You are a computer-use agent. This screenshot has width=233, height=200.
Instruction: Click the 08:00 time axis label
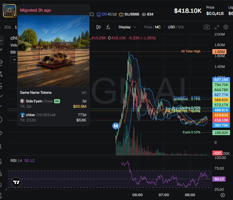tap(190, 195)
